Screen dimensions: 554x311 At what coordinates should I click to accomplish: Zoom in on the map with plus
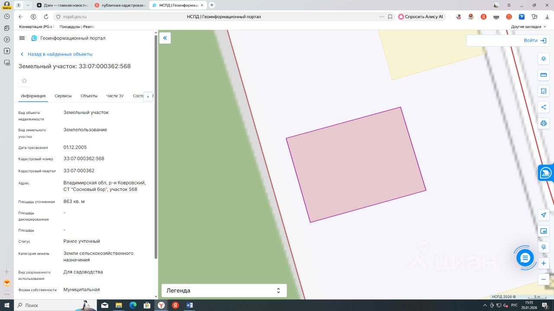click(x=544, y=263)
